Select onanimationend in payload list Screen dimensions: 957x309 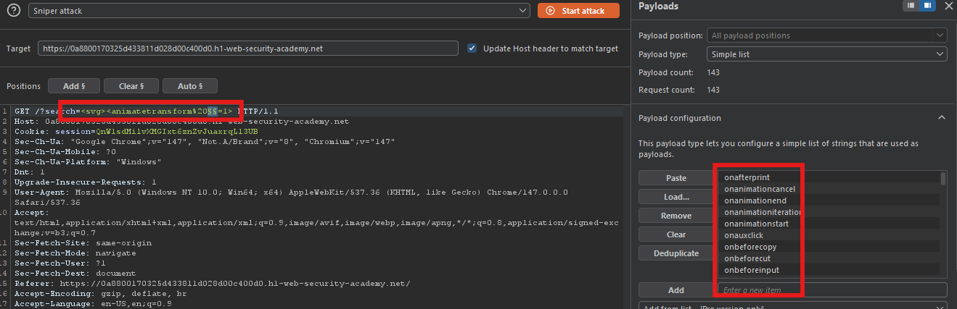(x=829, y=200)
